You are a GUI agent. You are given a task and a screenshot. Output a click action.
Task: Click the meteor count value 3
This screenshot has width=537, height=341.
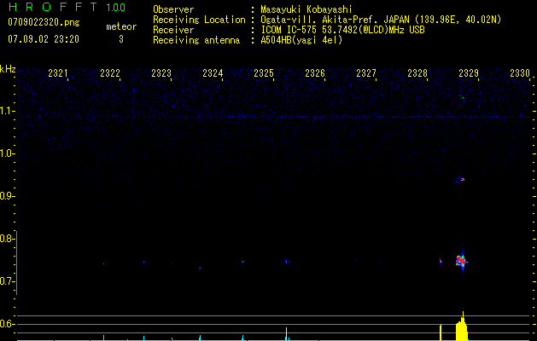point(121,39)
